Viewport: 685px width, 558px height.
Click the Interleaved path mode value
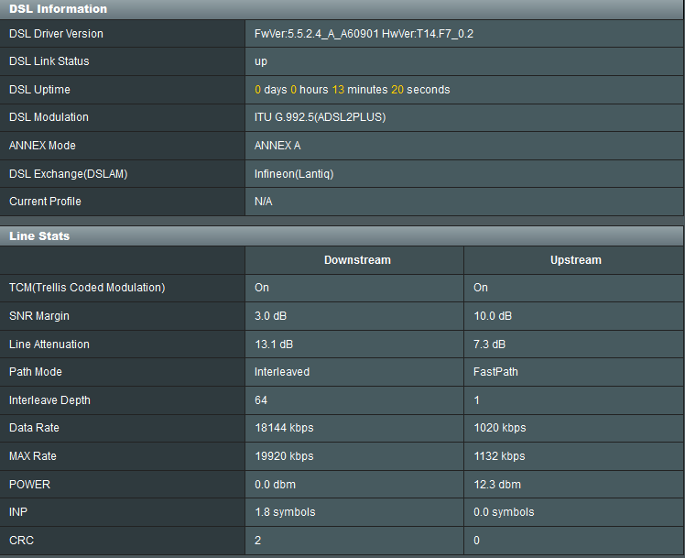(x=282, y=372)
